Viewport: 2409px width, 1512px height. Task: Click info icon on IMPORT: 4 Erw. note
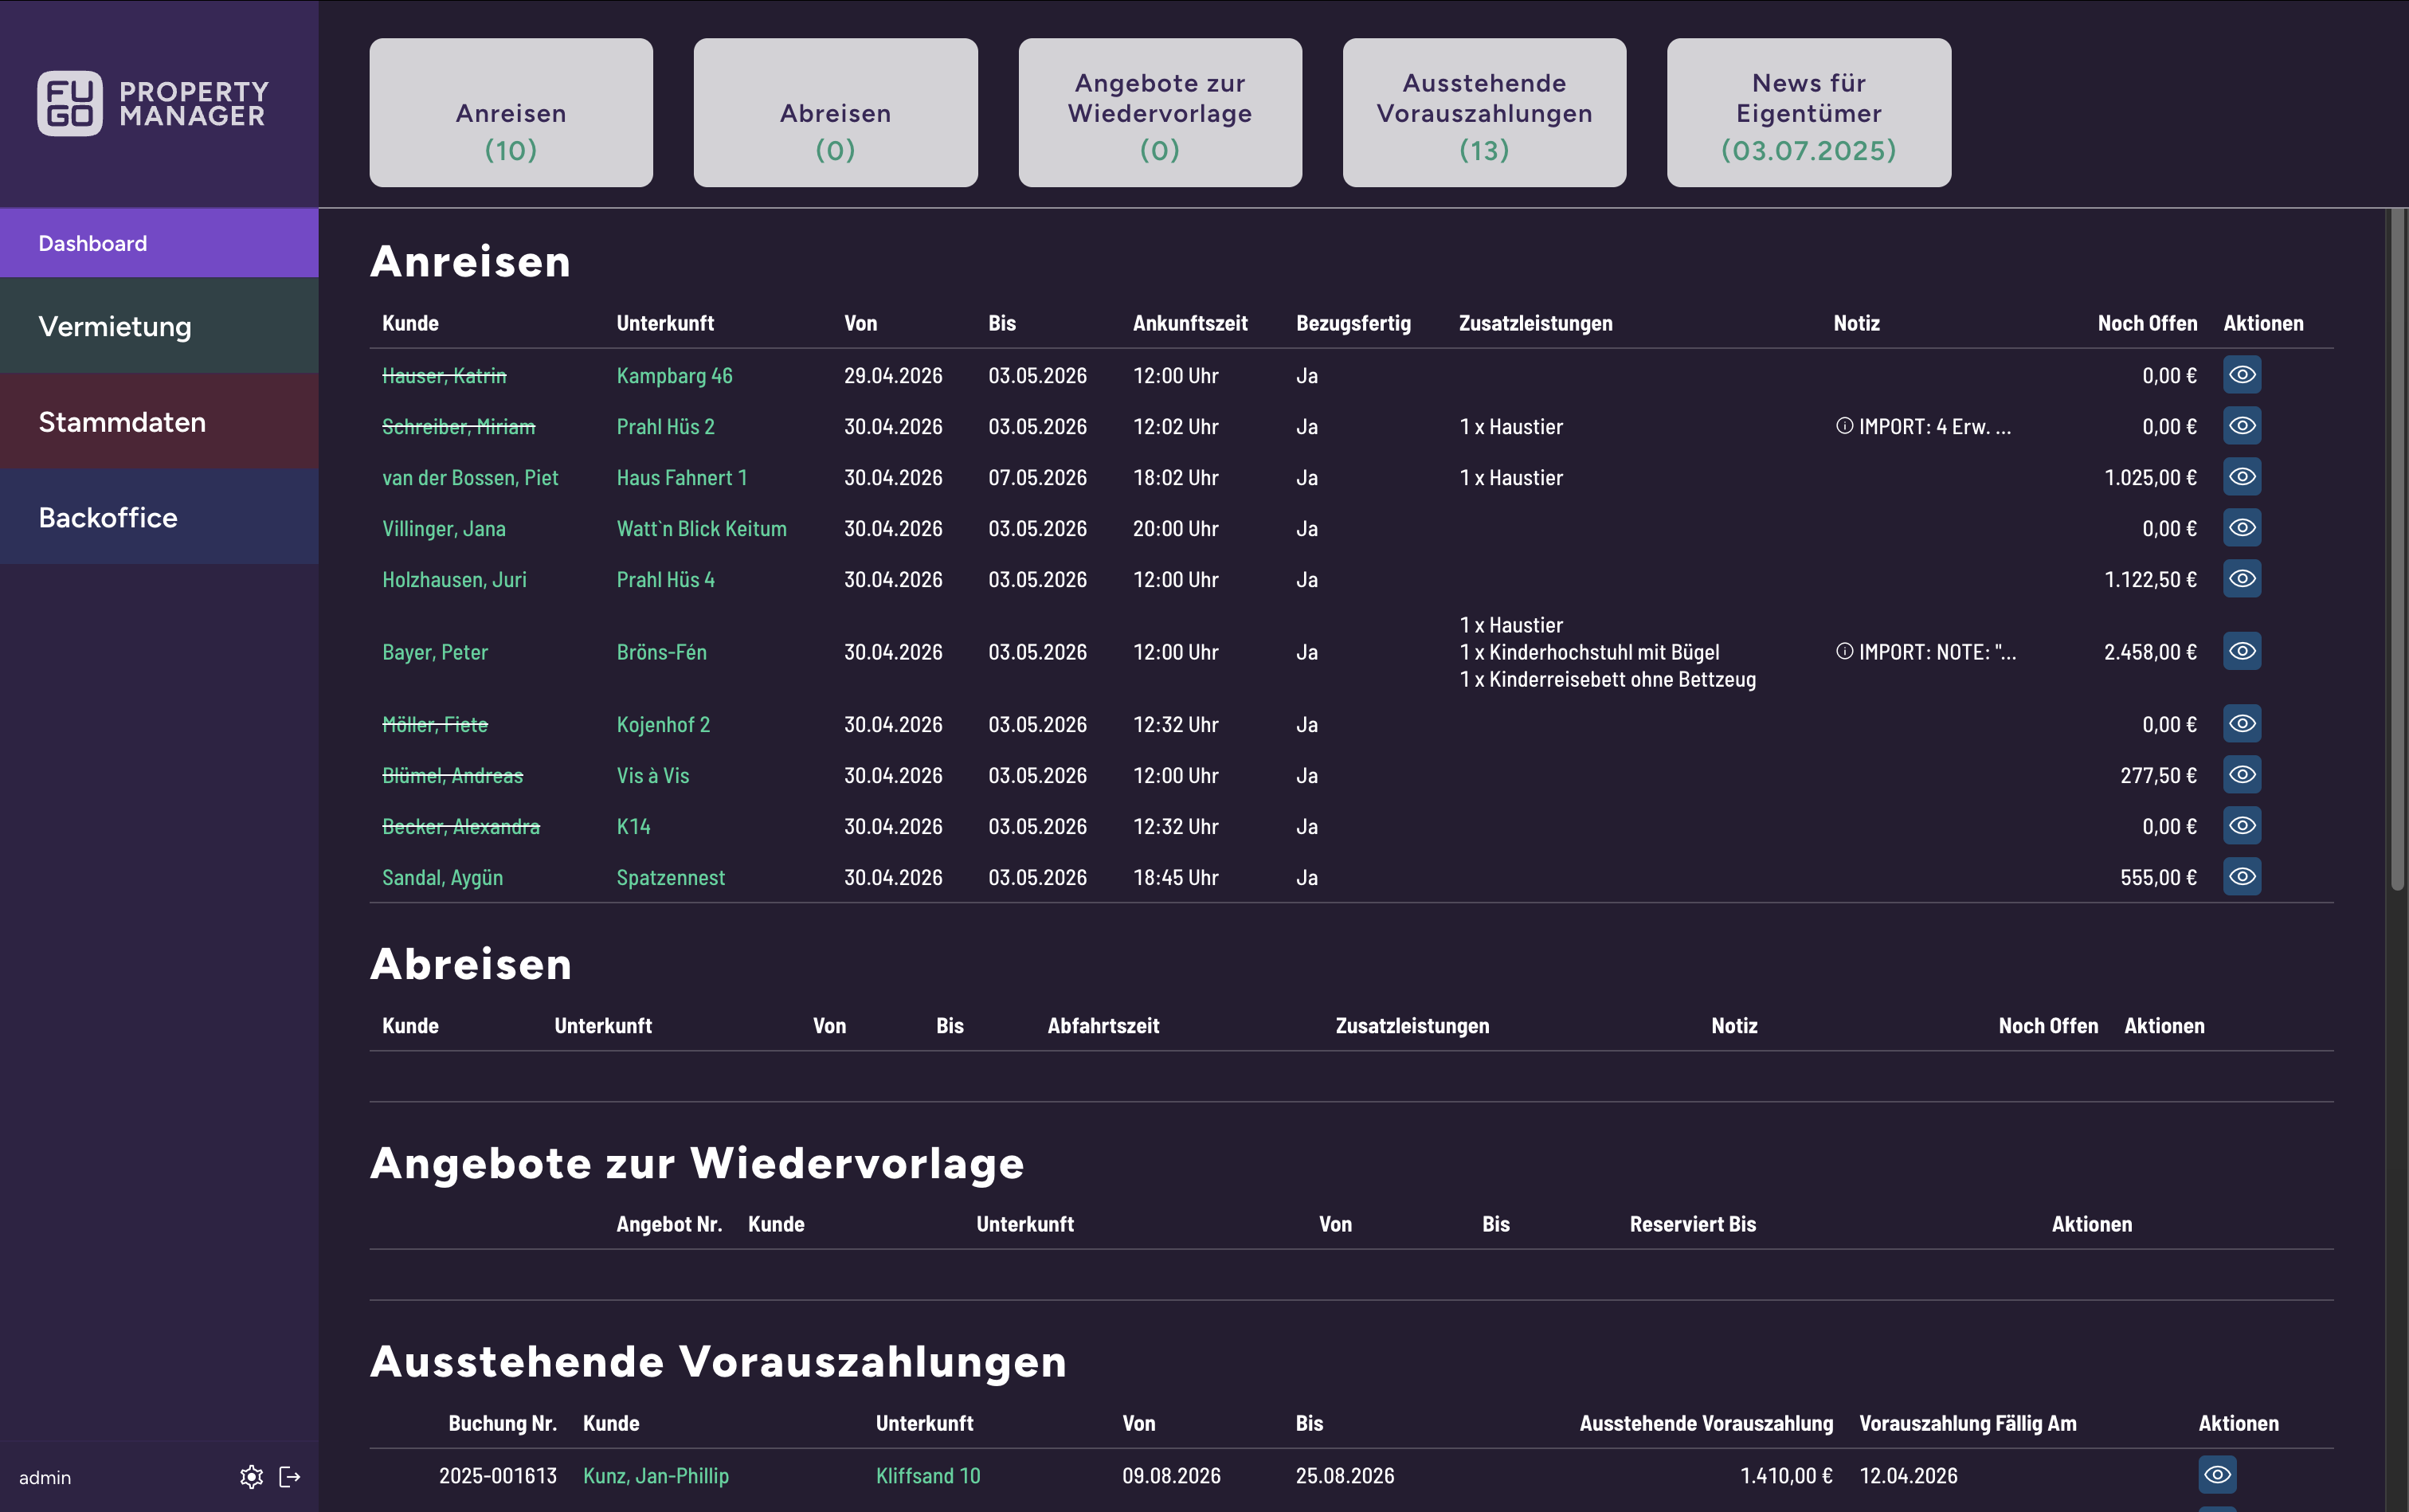tap(1844, 426)
